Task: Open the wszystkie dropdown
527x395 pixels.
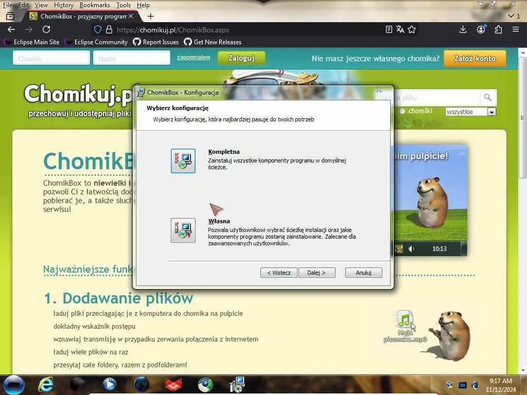Action: [x=470, y=112]
